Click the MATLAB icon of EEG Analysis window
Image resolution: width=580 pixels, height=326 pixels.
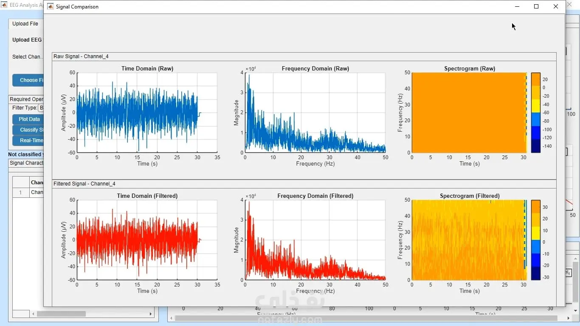(4, 5)
